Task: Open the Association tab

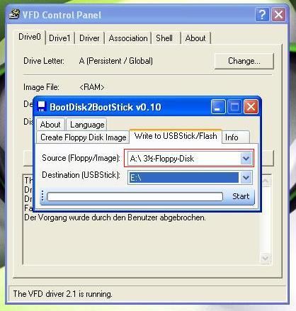Action: tap(128, 38)
